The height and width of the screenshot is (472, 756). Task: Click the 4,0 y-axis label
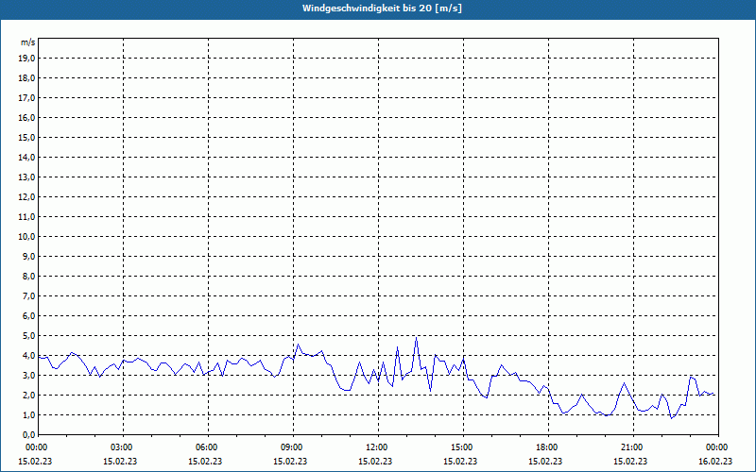(x=28, y=356)
